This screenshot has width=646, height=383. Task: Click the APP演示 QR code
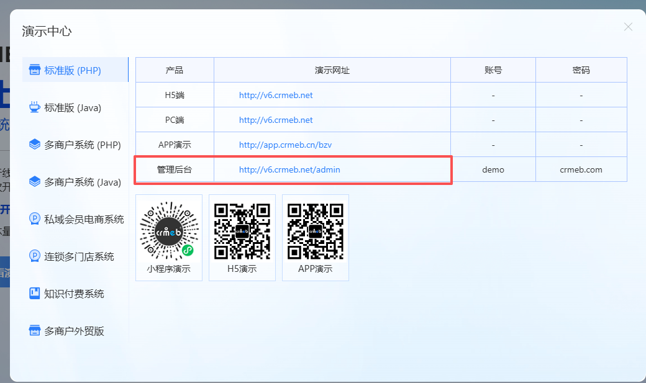pos(316,231)
